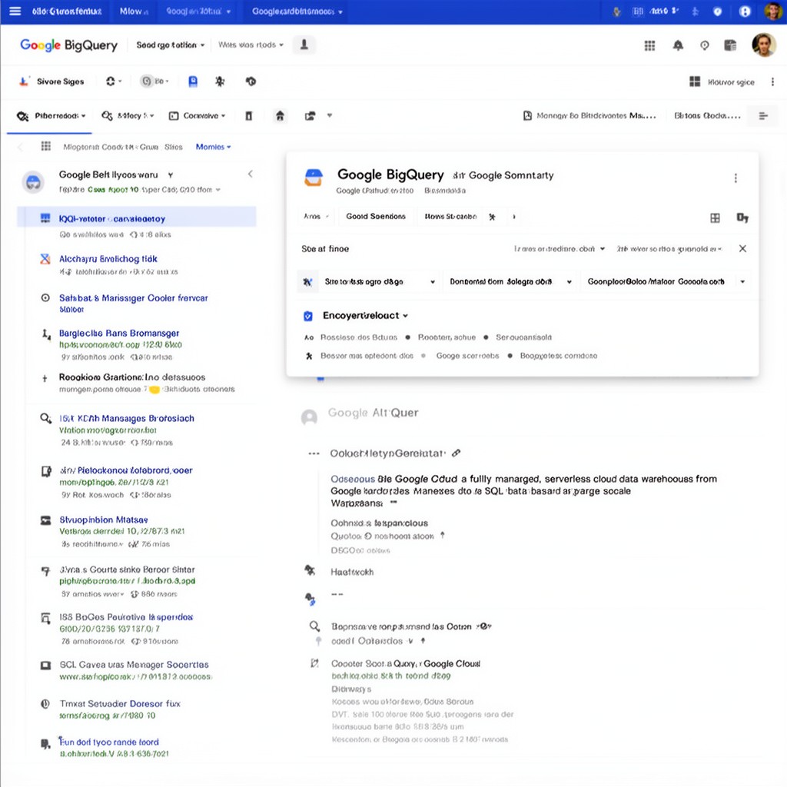Screen dimensions: 787x787
Task: Close the "Soe at finoe" row with the X
Action: [x=743, y=248]
